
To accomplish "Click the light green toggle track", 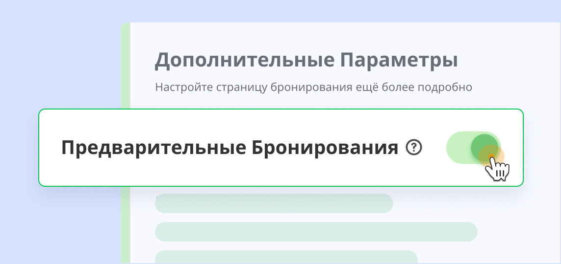I will pyautogui.click(x=458, y=148).
